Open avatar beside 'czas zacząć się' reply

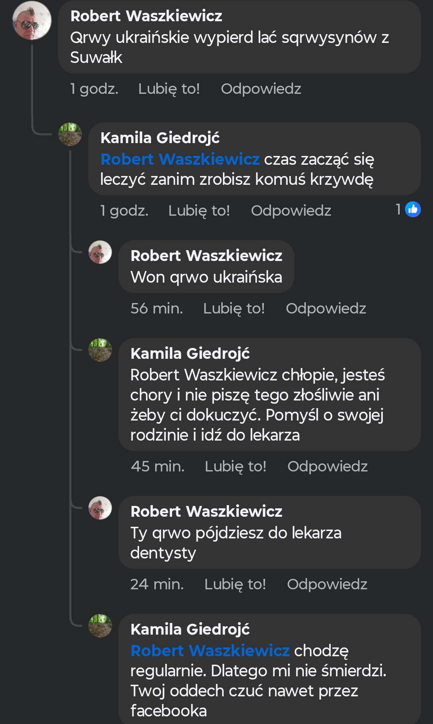[x=70, y=134]
